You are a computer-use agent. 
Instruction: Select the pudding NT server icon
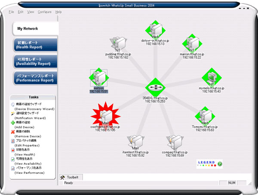click(118, 44)
